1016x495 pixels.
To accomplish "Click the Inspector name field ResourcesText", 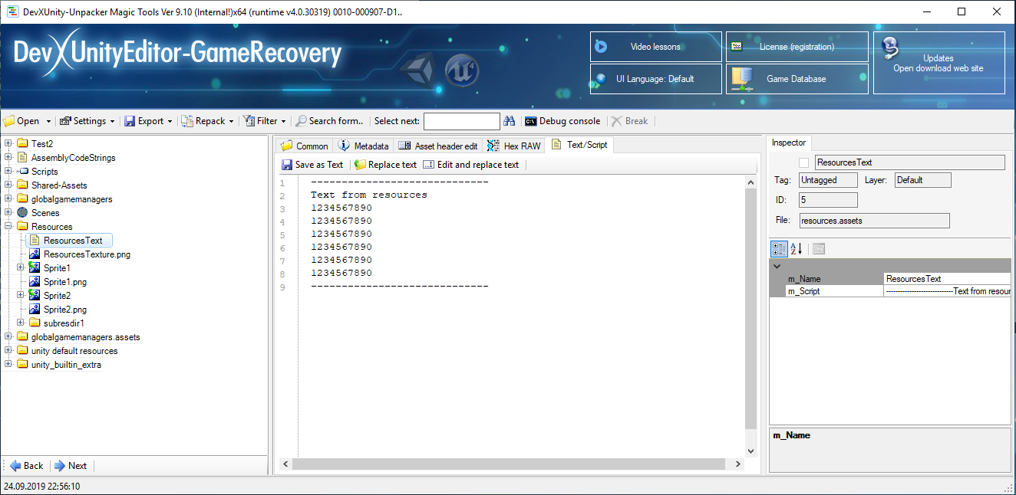I will point(909,162).
